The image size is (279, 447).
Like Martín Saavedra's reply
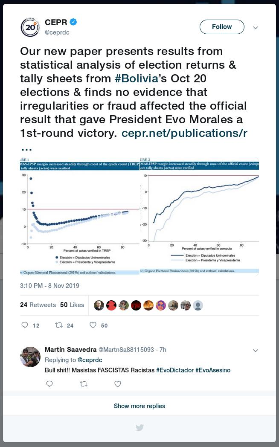click(118, 384)
